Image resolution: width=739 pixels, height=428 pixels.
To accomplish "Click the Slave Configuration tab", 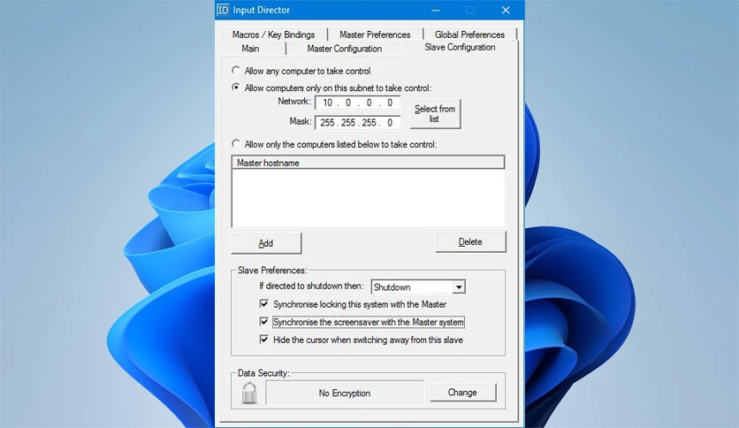I will click(460, 47).
